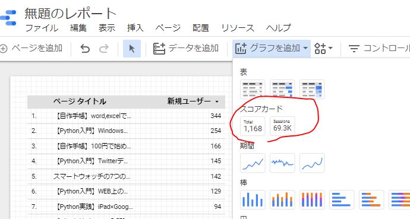This screenshot has height=219, width=410.
Task: Click row 4 【Python入門】Twitterデ…
Action: 126,161
